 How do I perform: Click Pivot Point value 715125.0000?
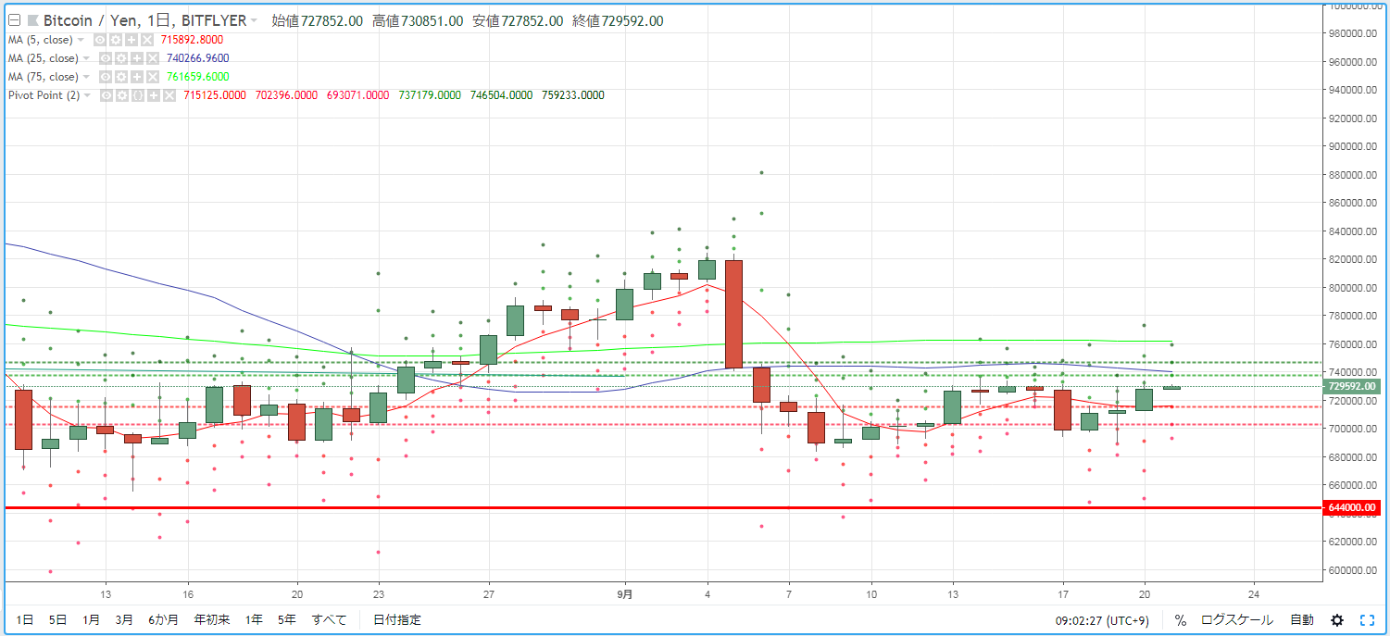[215, 95]
